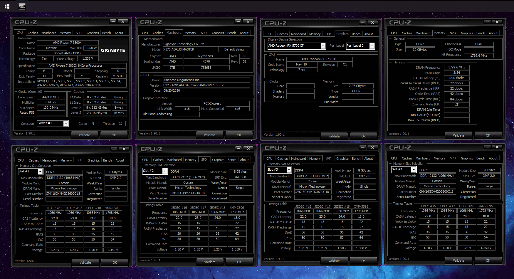Click the Package value Socket AM4 (1331)
This screenshot has width=514, height=279.
pos(67,53)
